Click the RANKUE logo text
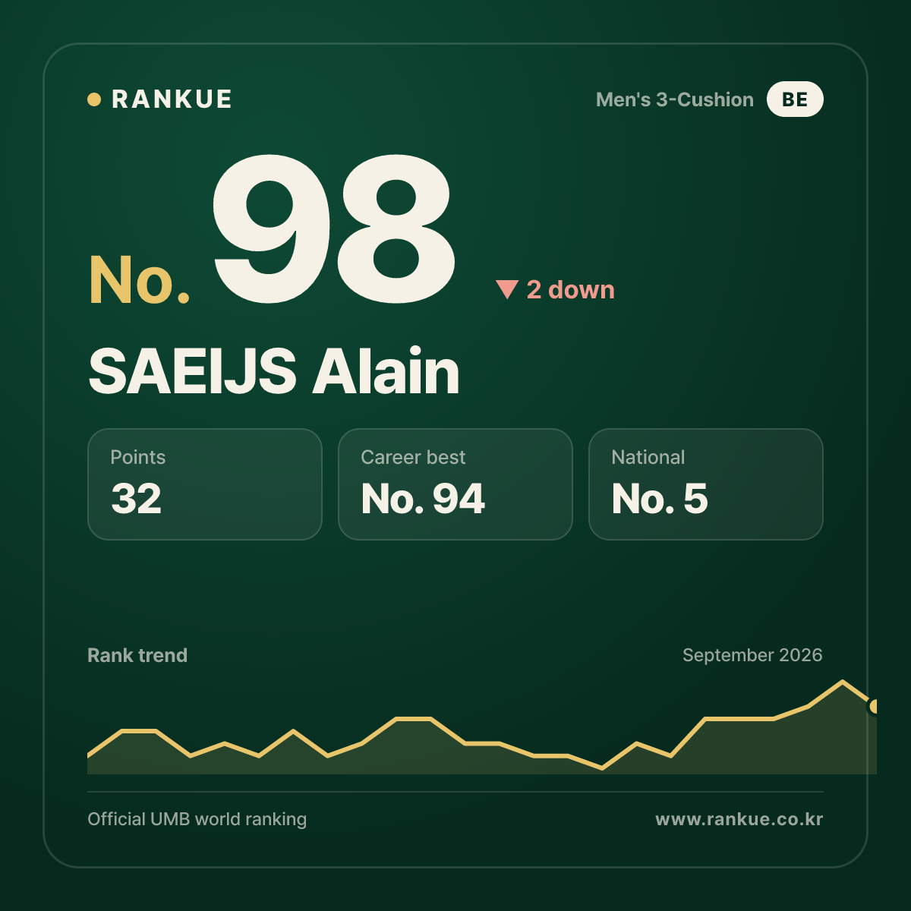The height and width of the screenshot is (911, 911). [172, 99]
